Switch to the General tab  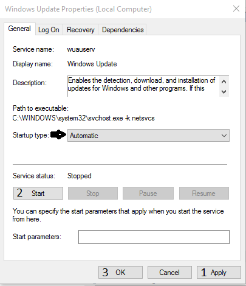pyautogui.click(x=19, y=29)
